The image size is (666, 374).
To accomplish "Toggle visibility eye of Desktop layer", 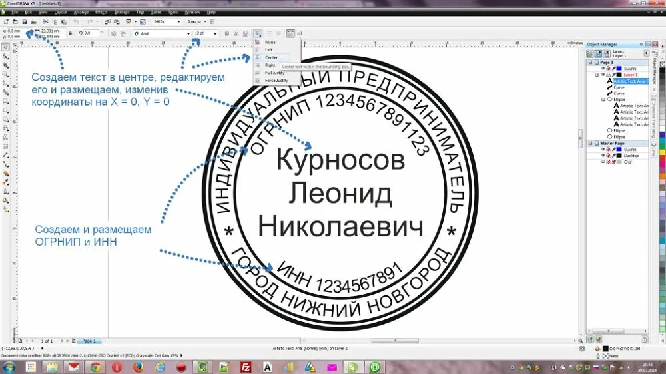I will (x=603, y=156).
